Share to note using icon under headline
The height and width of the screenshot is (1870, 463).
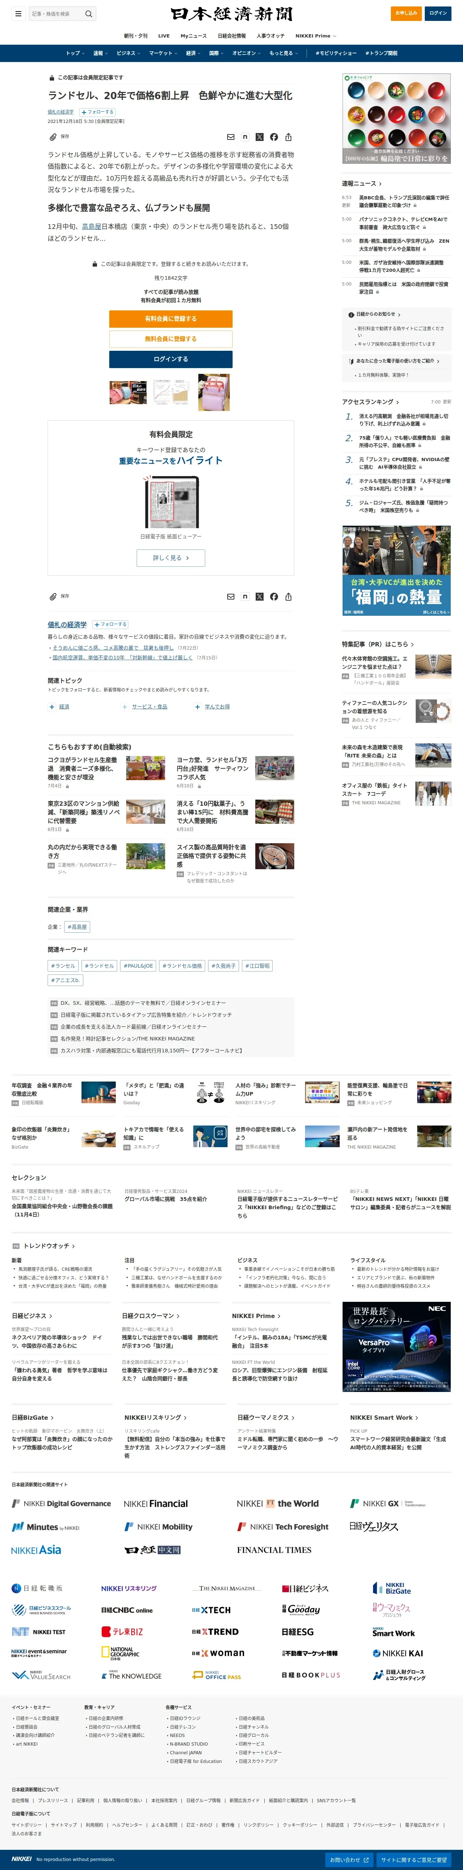point(244,137)
